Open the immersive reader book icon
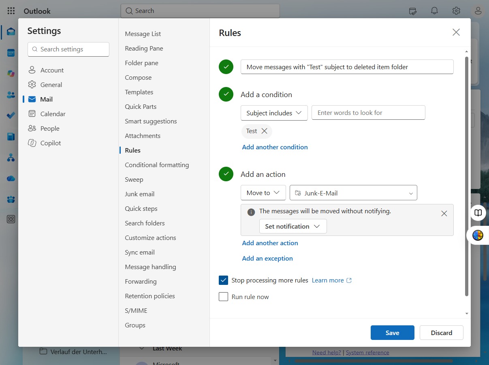This screenshot has height=365, width=489. click(478, 213)
